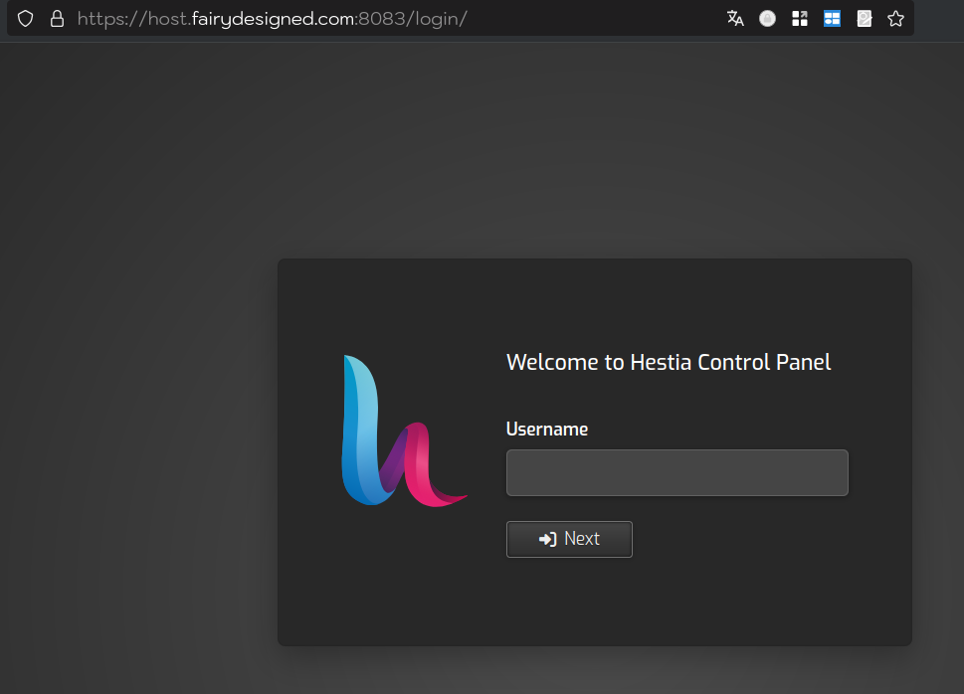Submit username with the Next button
Screen dimensions: 964x694
(x=569, y=539)
